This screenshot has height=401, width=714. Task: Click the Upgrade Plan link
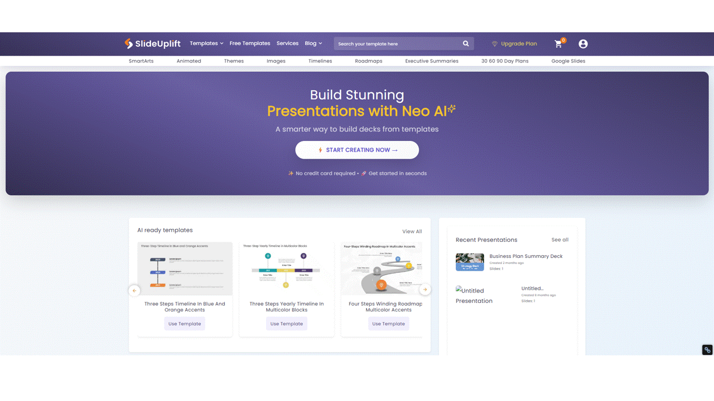pyautogui.click(x=519, y=43)
